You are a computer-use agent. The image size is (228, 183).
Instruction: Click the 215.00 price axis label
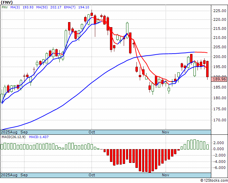point(220,28)
